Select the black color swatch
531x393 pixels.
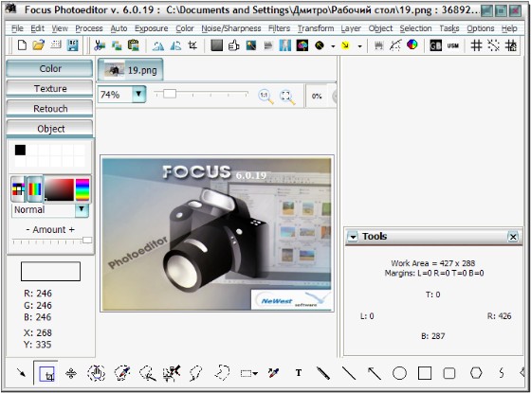[x=20, y=151]
